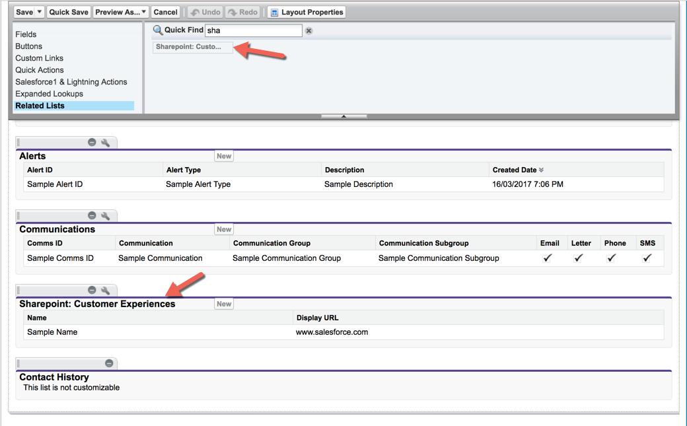Select Fields in the palette category list

tap(26, 34)
